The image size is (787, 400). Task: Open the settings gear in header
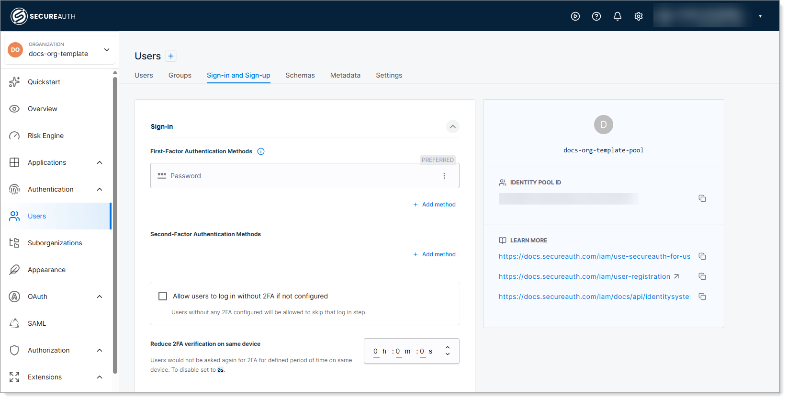point(639,16)
